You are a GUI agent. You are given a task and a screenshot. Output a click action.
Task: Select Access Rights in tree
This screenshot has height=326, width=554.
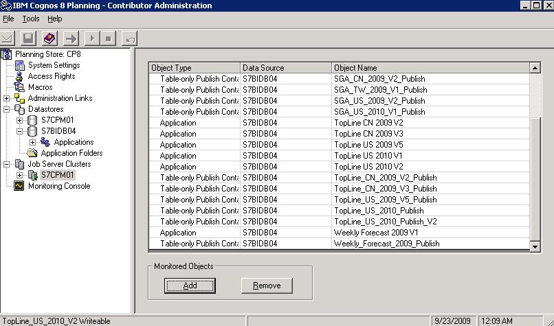[52, 76]
